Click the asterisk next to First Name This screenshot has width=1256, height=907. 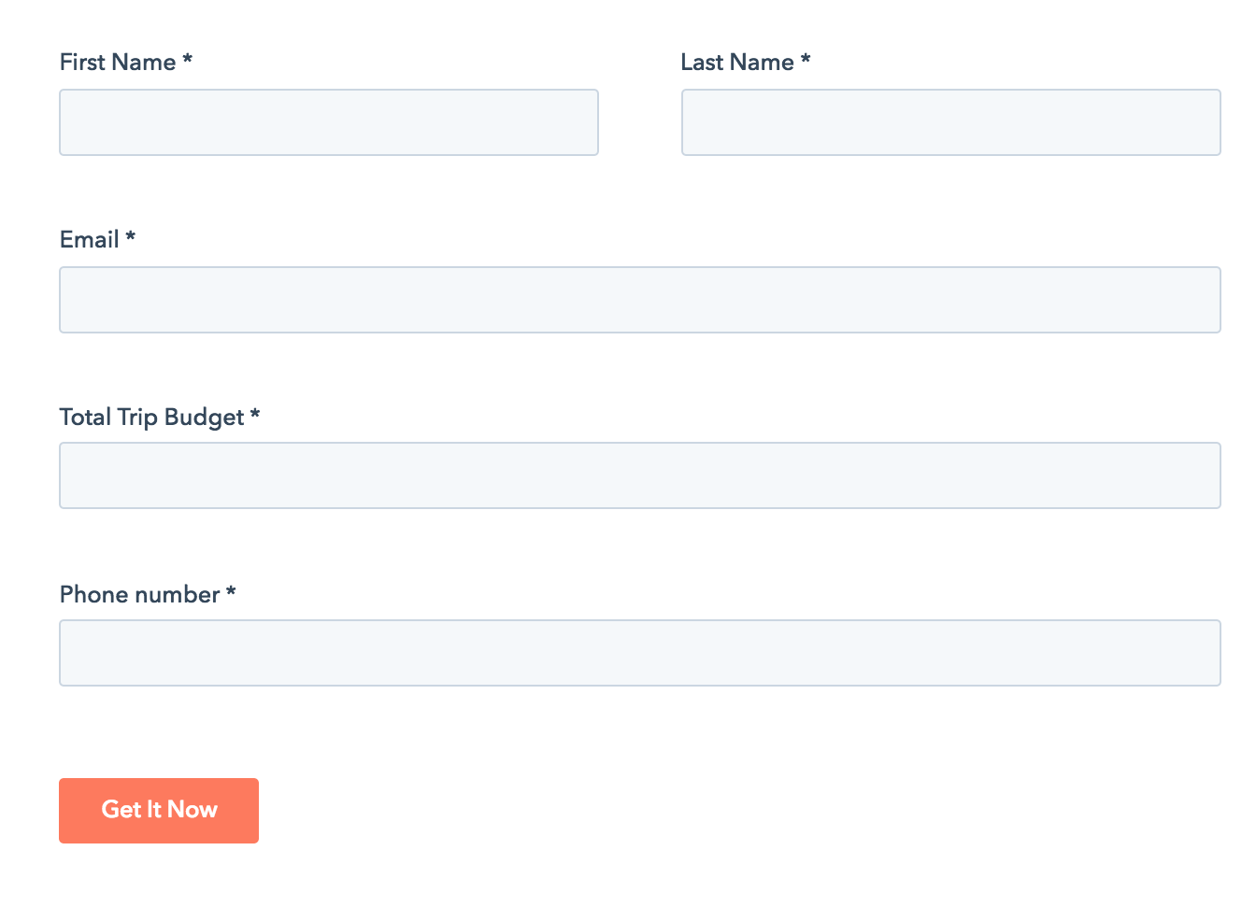pos(187,62)
